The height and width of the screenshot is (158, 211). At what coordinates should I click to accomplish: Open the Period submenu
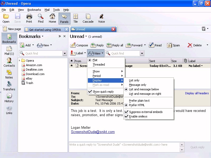[97, 76]
